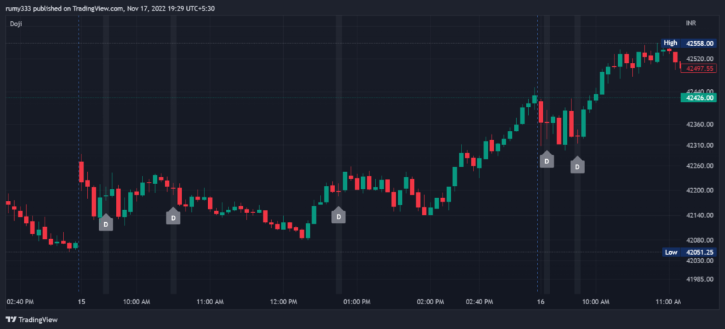Viewport: 725px width, 329px height.
Task: Click the High price tag 42558.00
Action: [x=688, y=43]
